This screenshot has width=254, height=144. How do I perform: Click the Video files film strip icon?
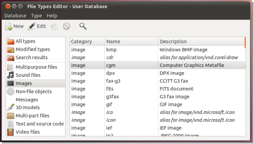point(10,132)
